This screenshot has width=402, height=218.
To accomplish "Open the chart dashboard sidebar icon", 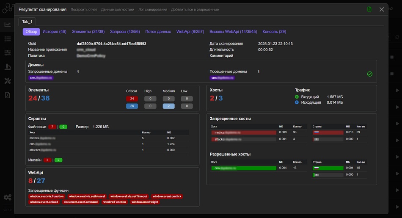I will point(8,25).
